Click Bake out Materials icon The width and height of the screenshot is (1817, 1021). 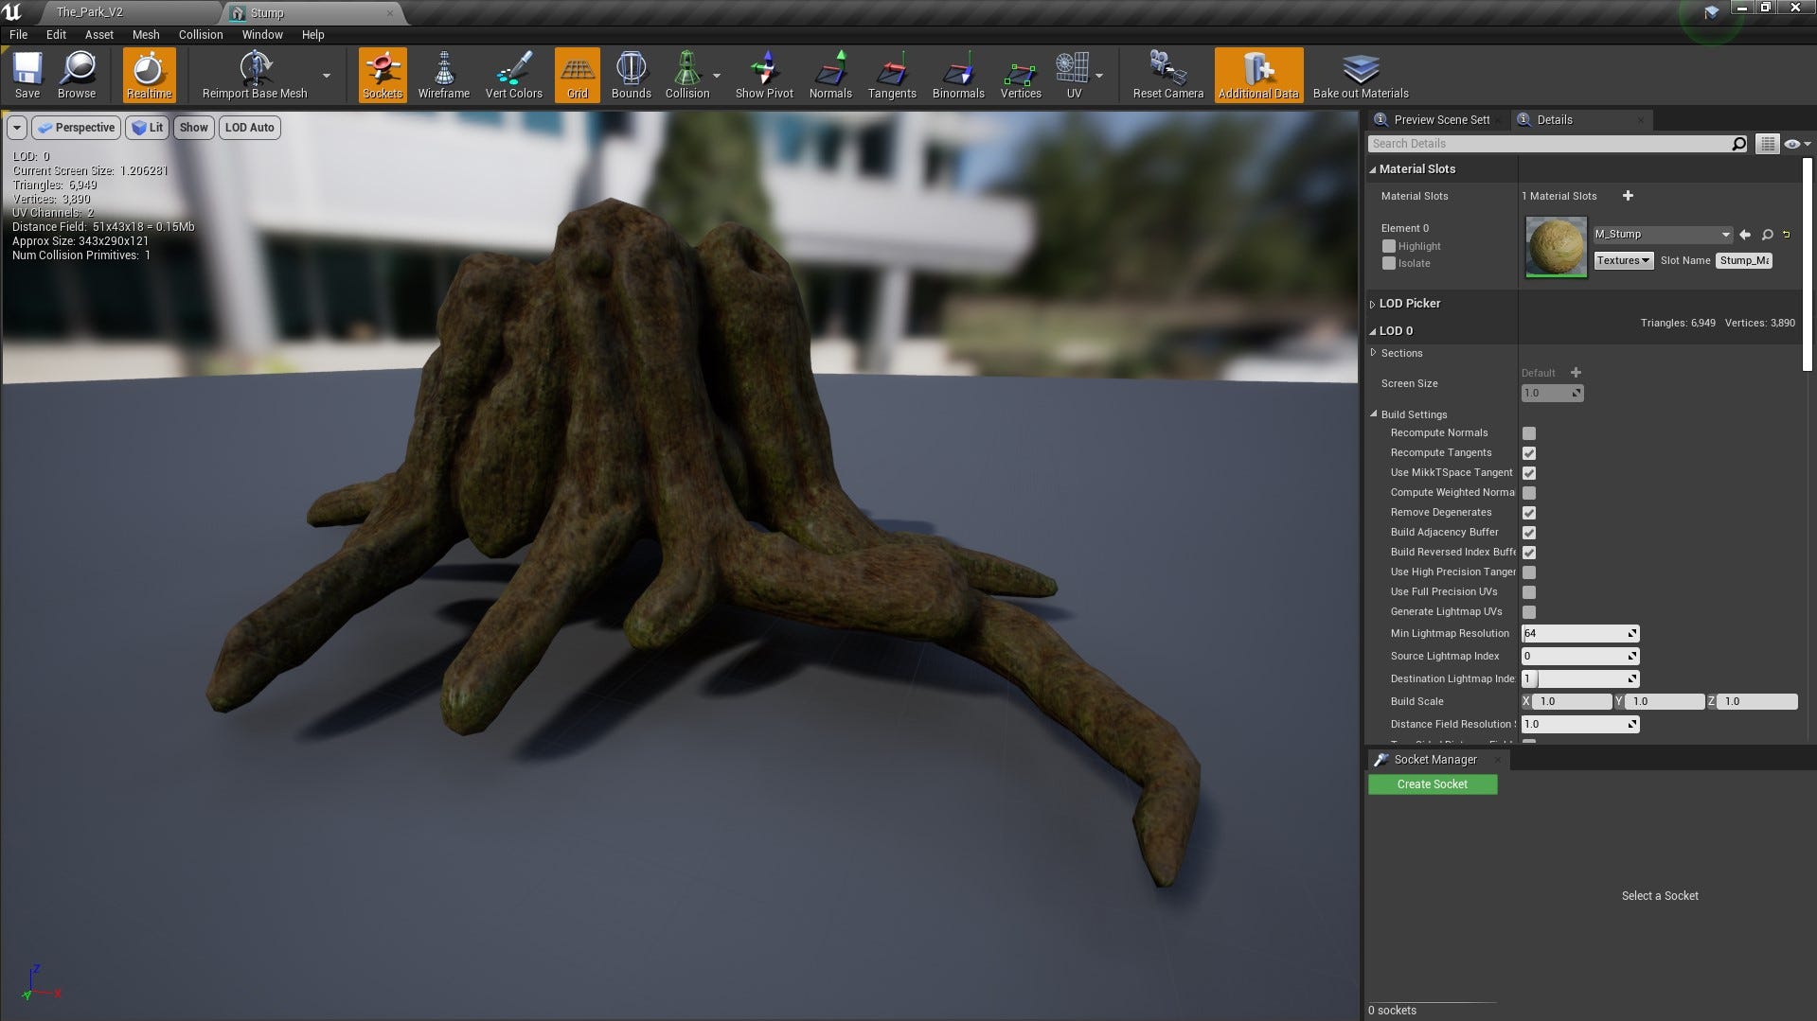coord(1360,70)
